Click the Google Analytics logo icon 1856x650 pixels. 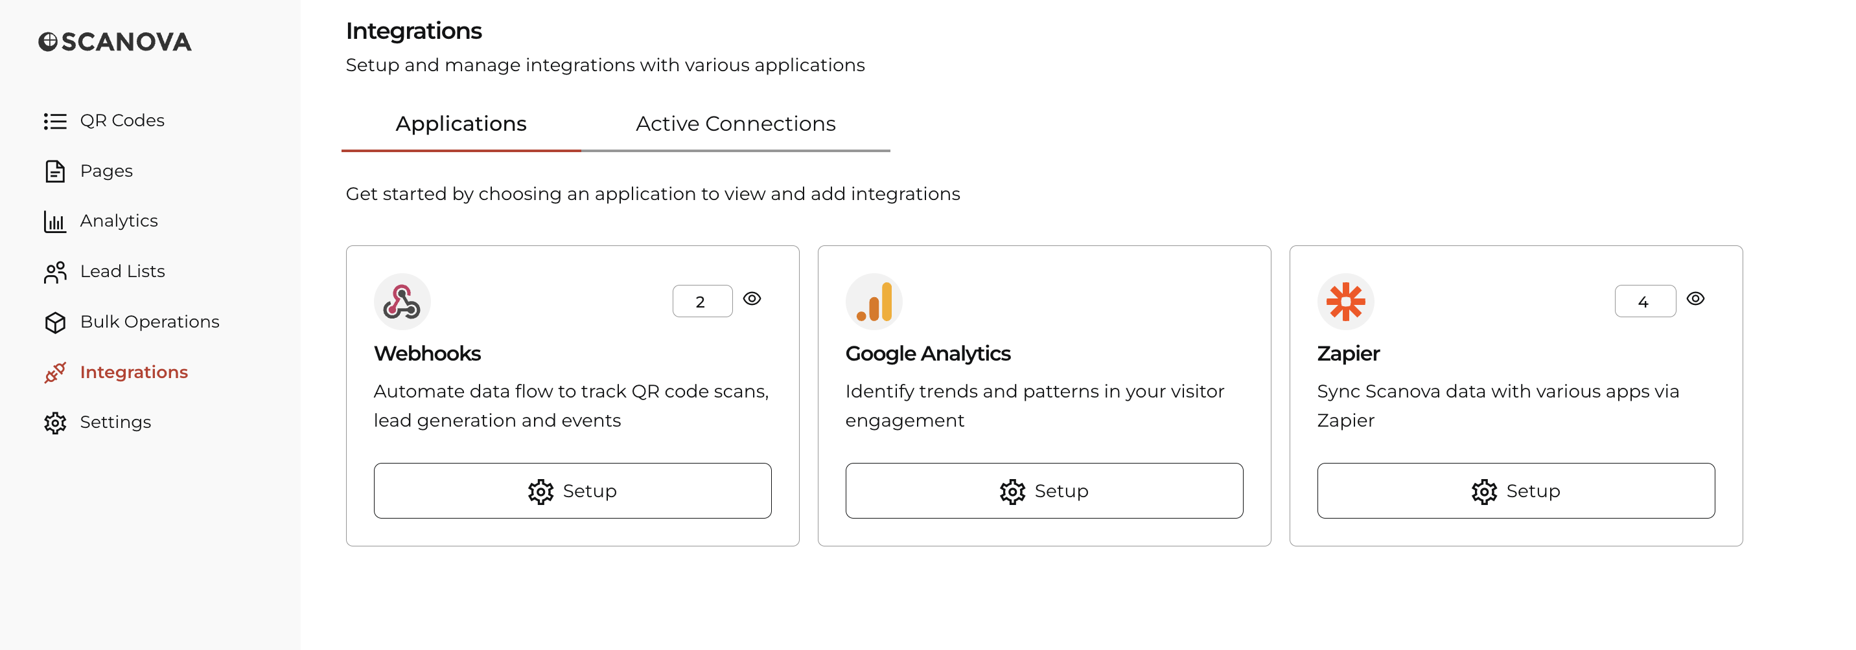874,302
